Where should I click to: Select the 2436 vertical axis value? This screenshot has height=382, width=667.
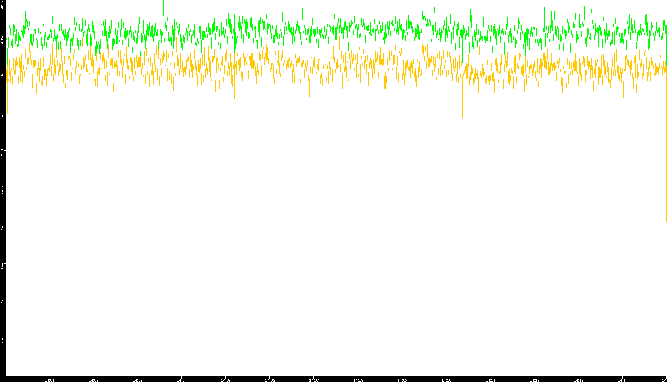pyautogui.click(x=2, y=190)
